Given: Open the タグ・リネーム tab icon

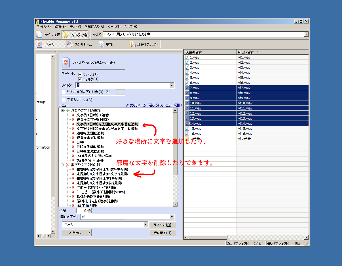Looking at the screenshot, I should (70, 44).
